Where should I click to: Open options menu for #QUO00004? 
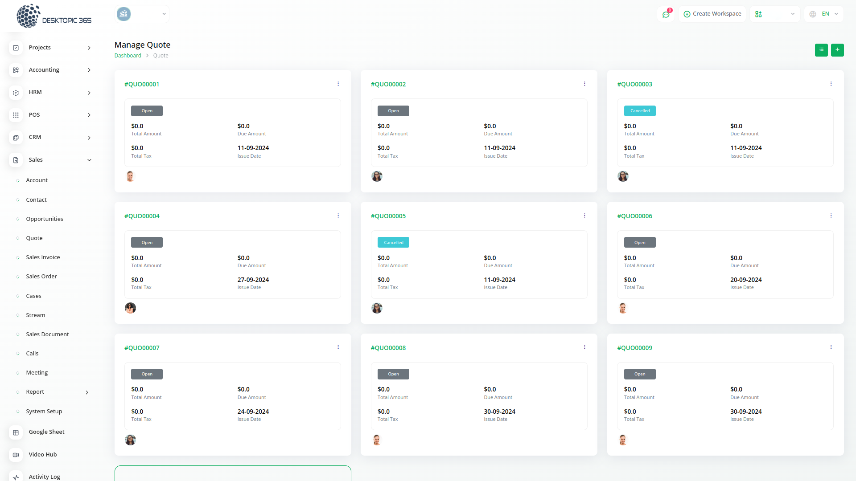coord(338,216)
